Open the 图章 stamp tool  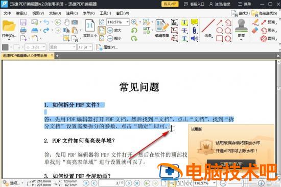pyautogui.click(x=241, y=28)
